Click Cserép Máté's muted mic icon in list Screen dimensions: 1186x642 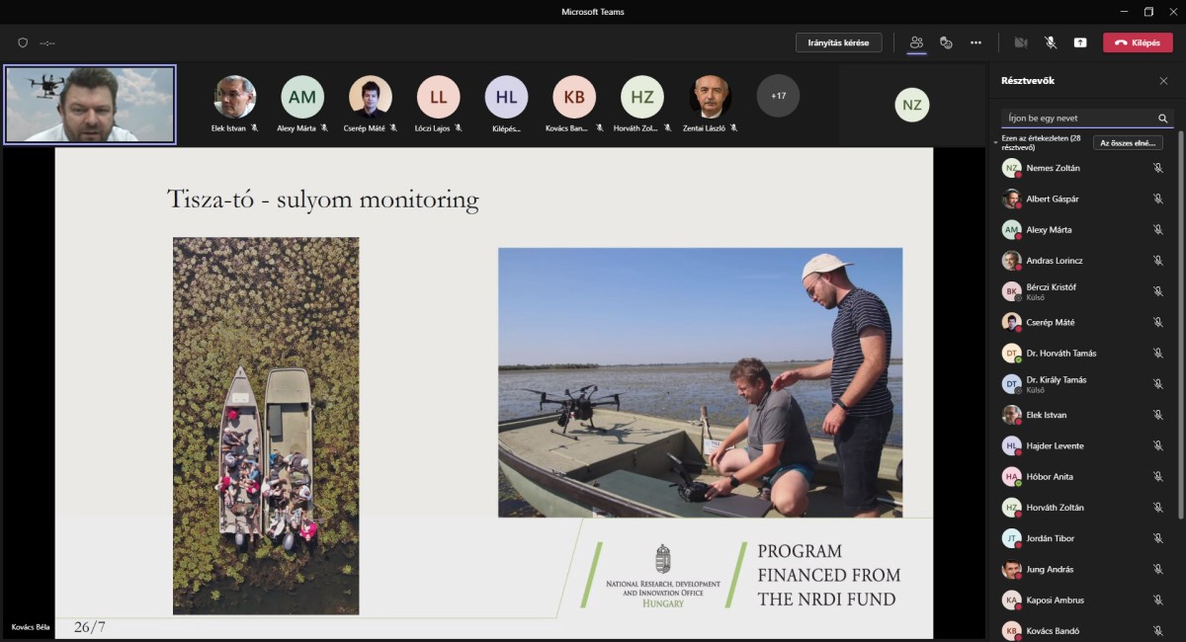click(x=1157, y=322)
